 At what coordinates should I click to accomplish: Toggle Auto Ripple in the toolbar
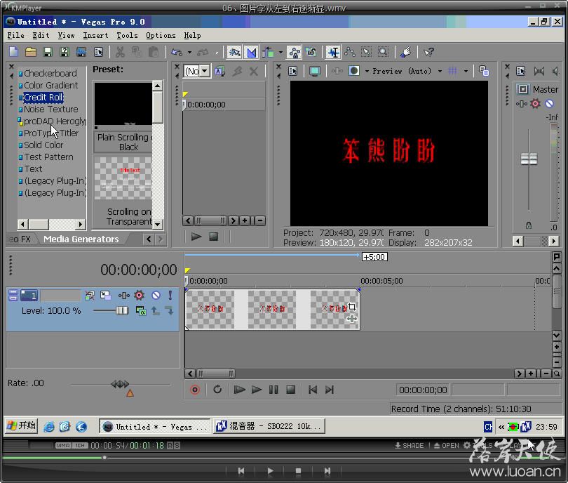point(268,52)
